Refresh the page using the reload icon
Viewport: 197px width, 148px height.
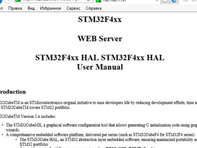pyautogui.click(x=89, y=1)
